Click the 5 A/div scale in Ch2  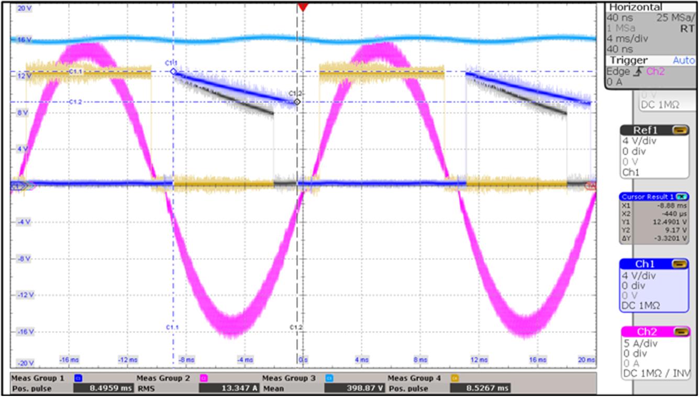point(640,344)
